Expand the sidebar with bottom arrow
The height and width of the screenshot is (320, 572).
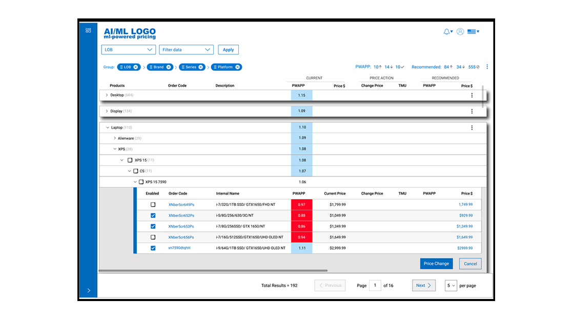tap(89, 290)
